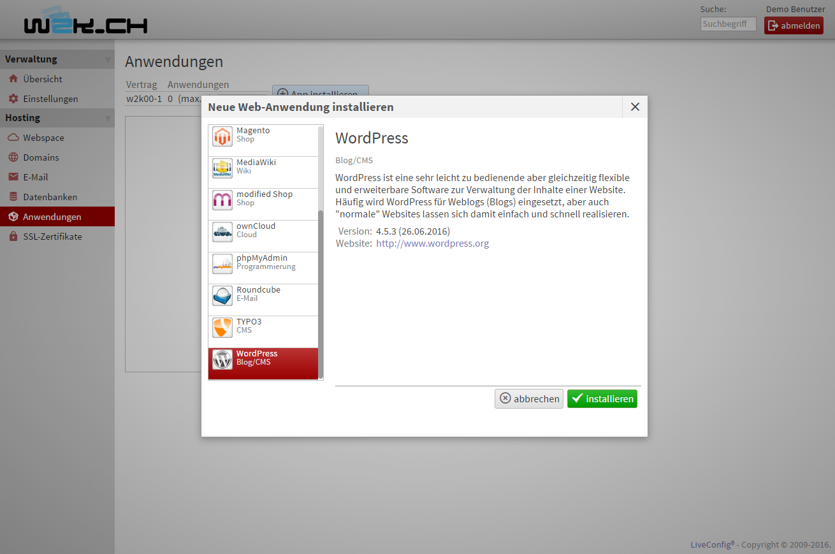Click the application list scrollbar

tap(321, 294)
